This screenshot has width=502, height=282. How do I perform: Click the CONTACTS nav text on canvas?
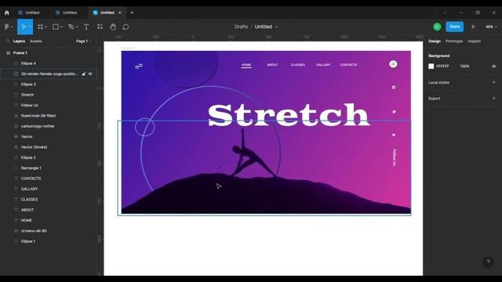click(x=348, y=65)
